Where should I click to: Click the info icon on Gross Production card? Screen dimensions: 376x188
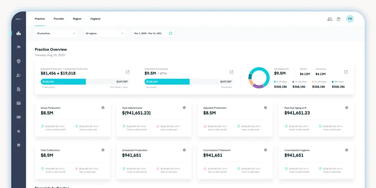click(x=103, y=108)
